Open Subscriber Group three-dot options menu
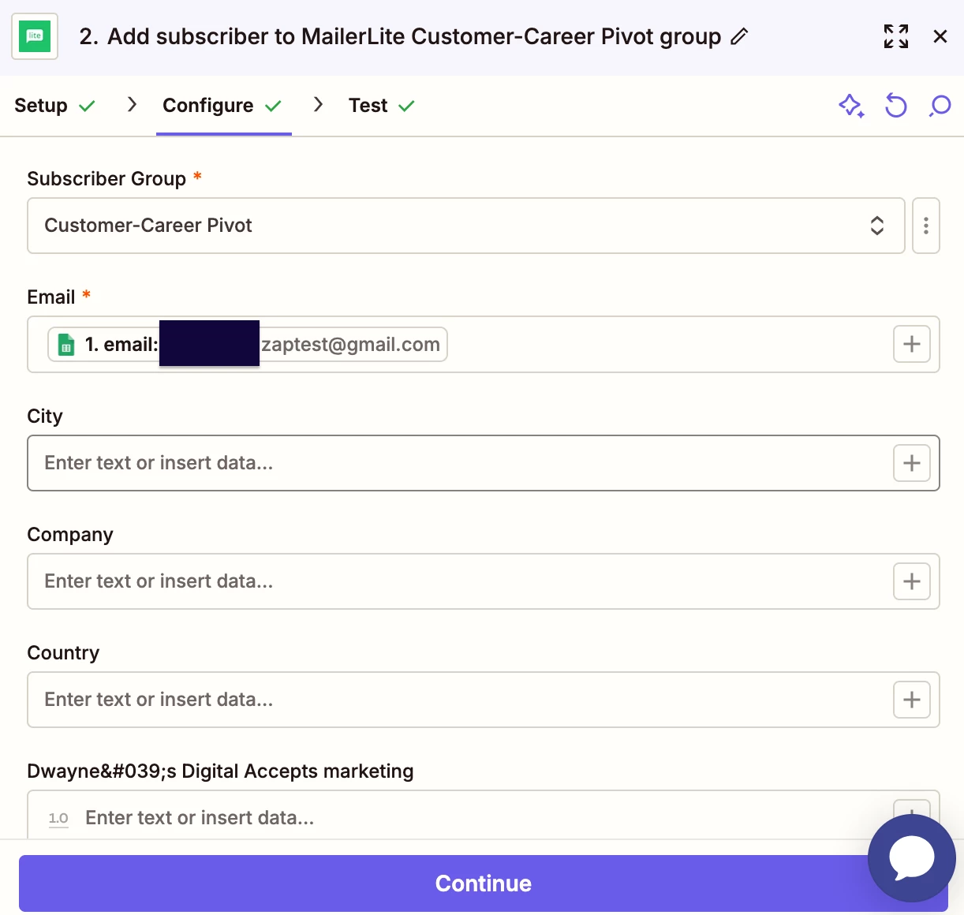 coord(926,226)
